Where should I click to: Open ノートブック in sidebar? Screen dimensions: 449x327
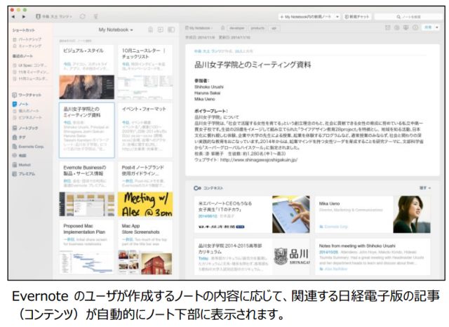click(25, 128)
